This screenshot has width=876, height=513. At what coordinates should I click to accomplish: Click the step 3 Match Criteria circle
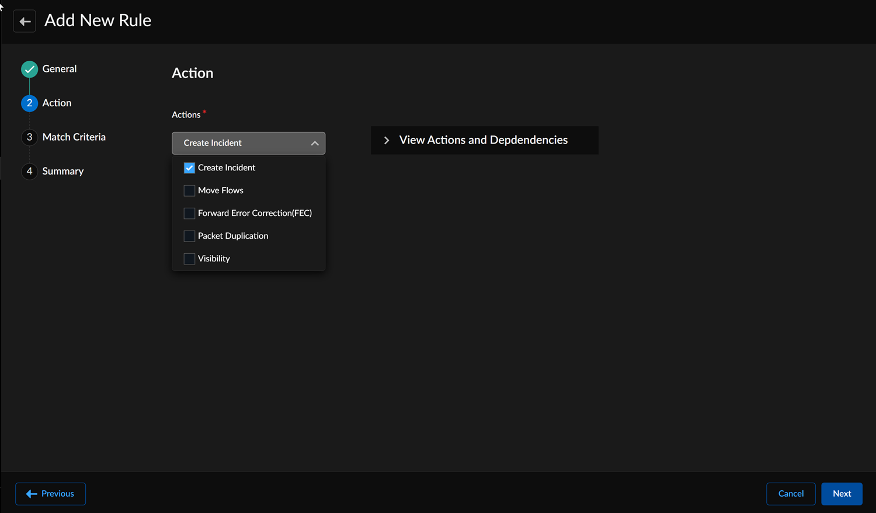point(29,137)
